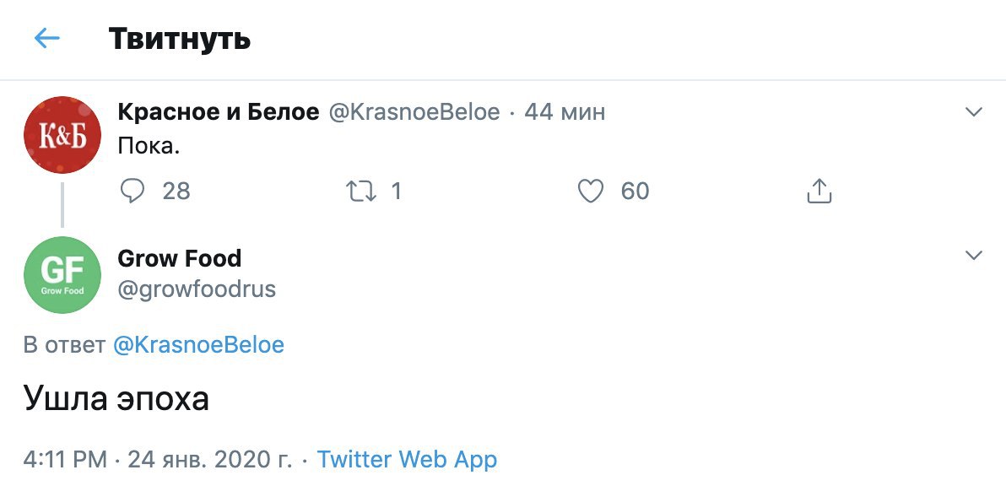Expand options chevron on Красное и Белое tweet
The image size is (1006, 486).
pyautogui.click(x=974, y=113)
